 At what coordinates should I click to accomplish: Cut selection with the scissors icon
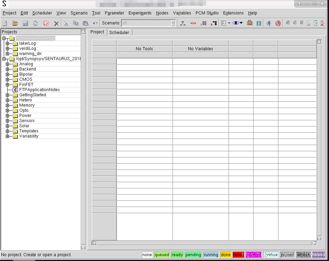pos(66,23)
